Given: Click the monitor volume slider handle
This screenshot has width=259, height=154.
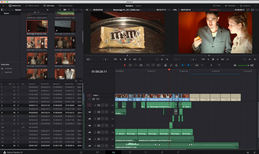Looking at the screenshot, I should 248,65.
